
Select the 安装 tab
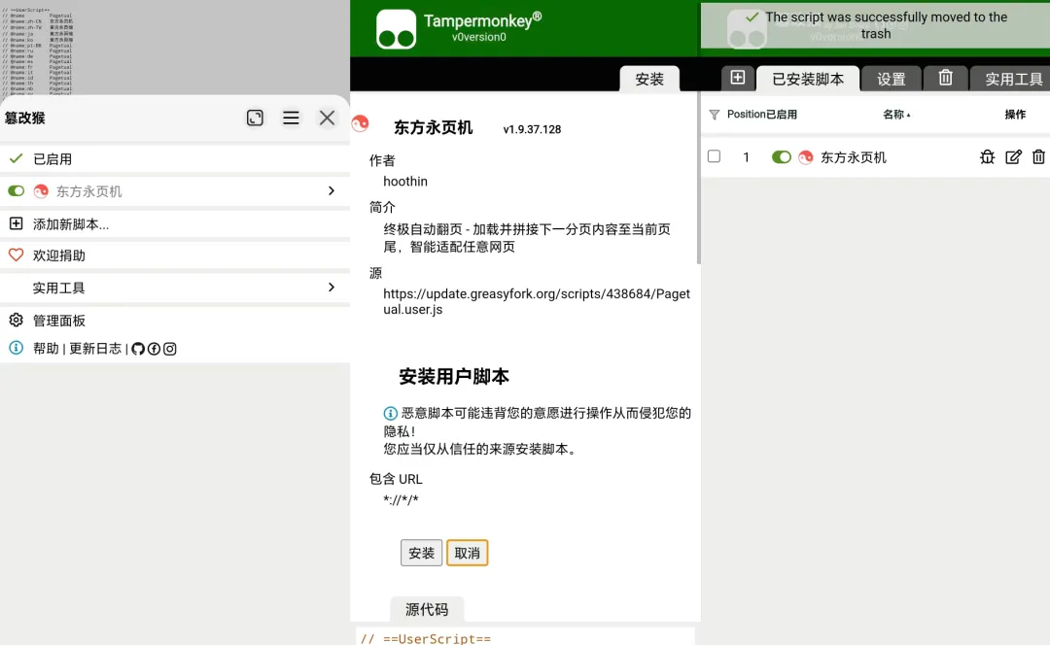pyautogui.click(x=649, y=79)
